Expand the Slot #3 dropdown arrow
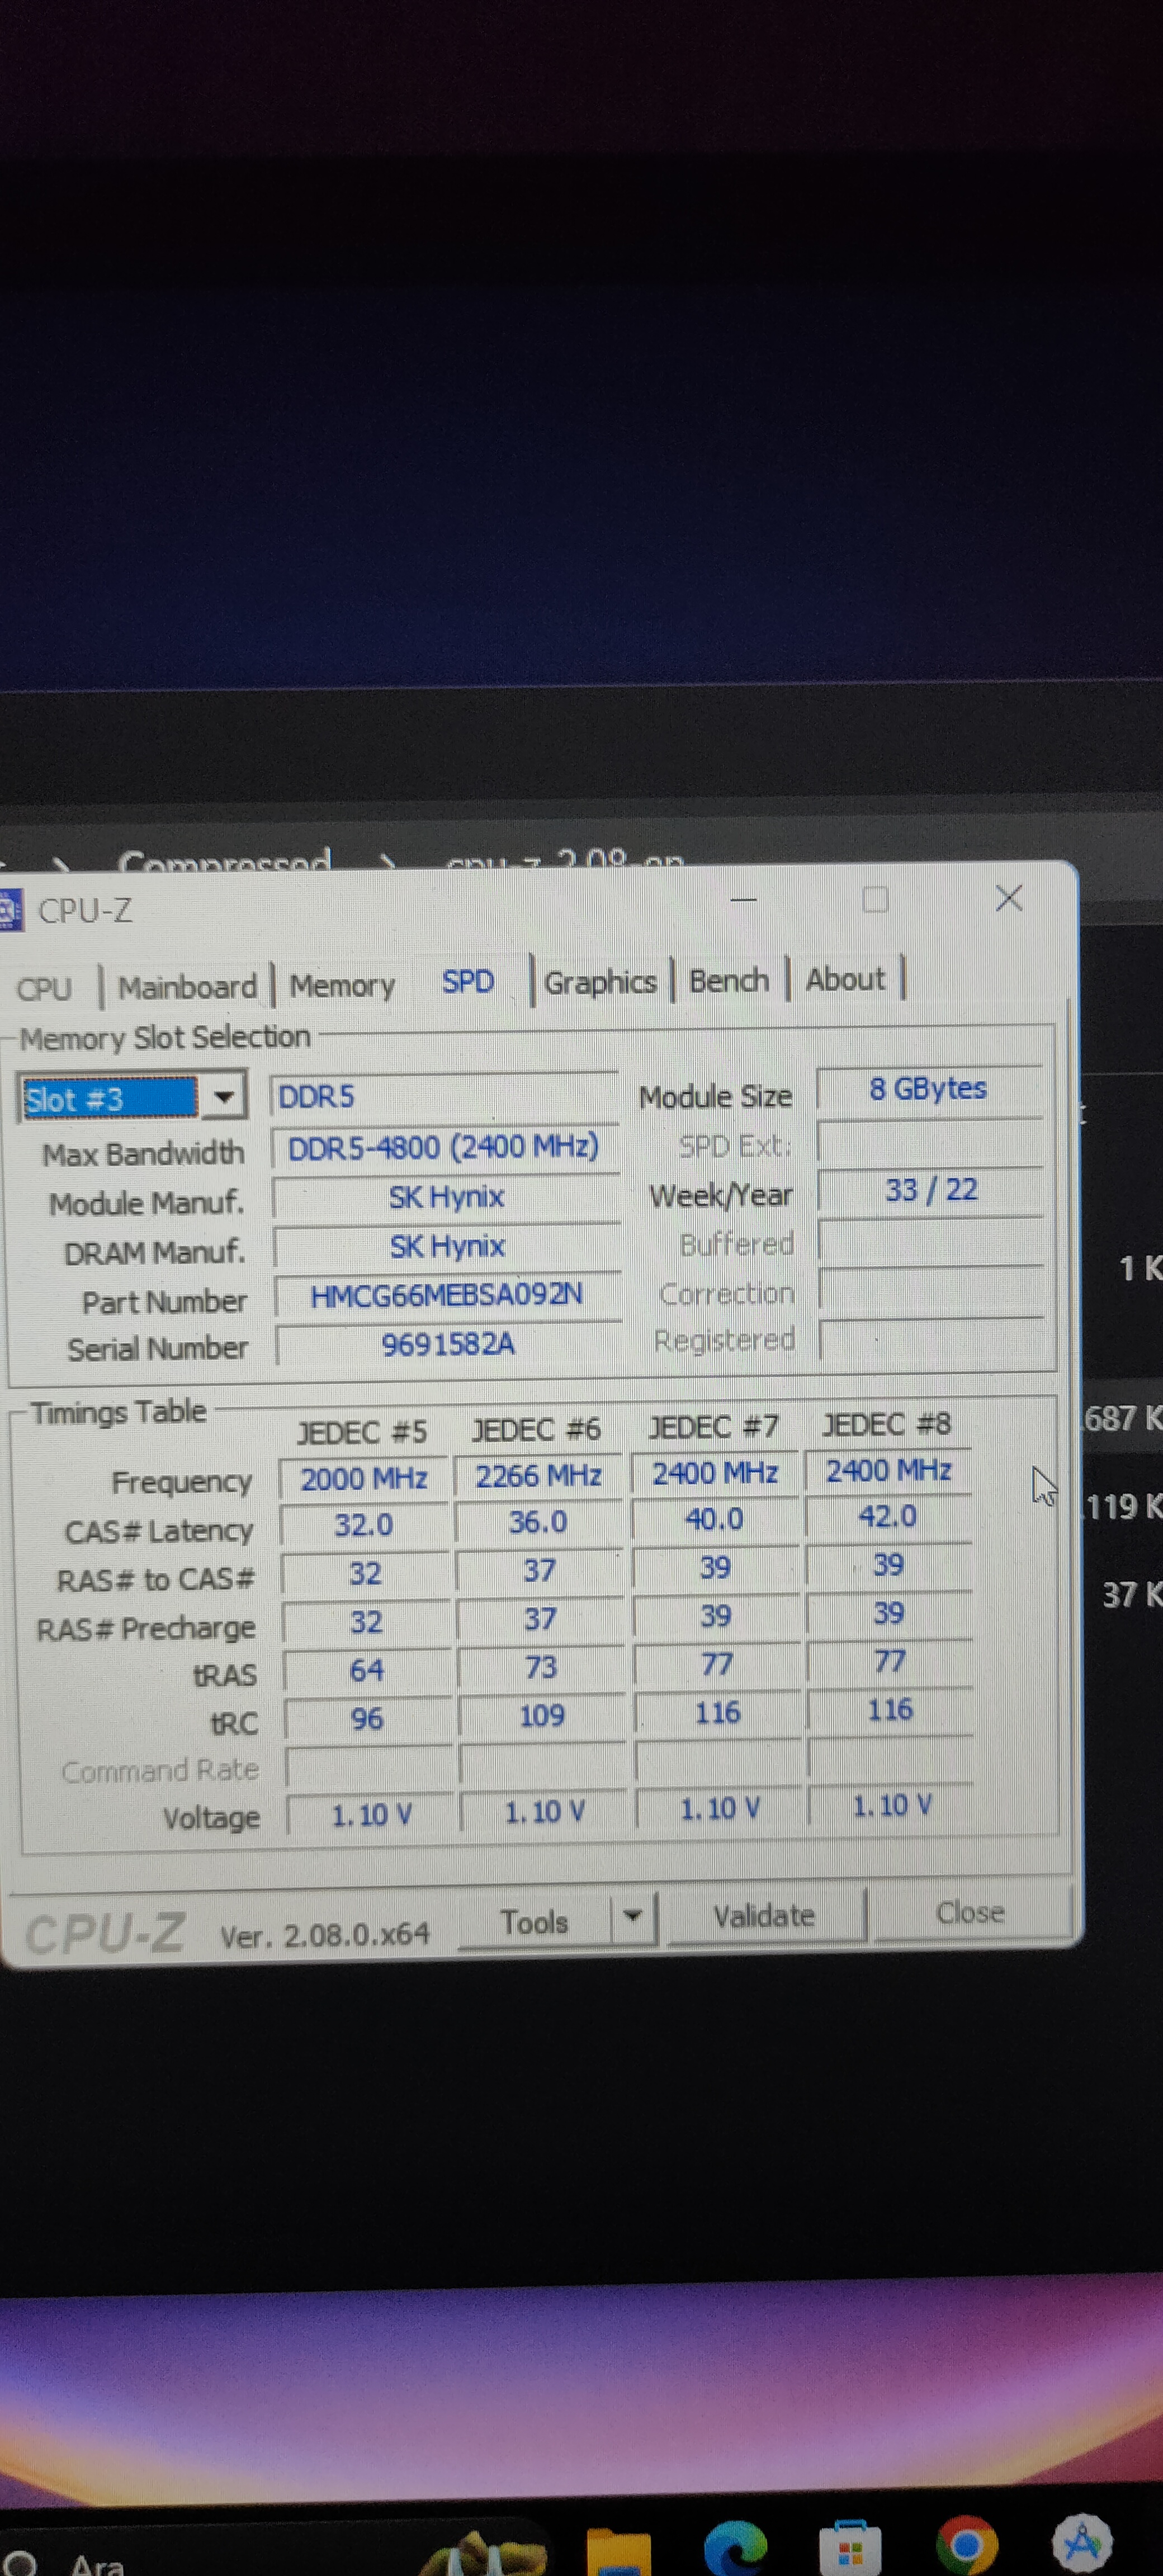The height and width of the screenshot is (2576, 1163). [x=224, y=1097]
